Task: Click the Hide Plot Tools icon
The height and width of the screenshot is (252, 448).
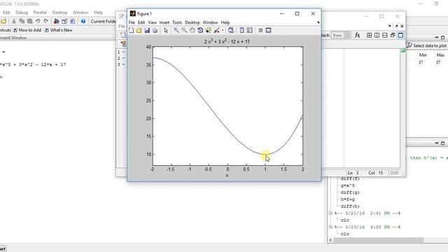Action: pos(260,30)
